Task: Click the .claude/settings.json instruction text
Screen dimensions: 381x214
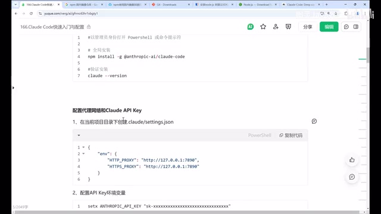Action: (123, 122)
